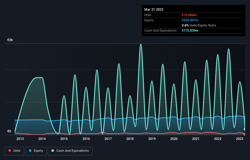The image size is (250, 160).
Task: Select the 2022 x-axis label
Action: 218,139
